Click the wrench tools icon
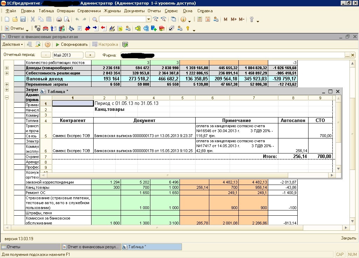359x258 pixels. click(x=251, y=19)
